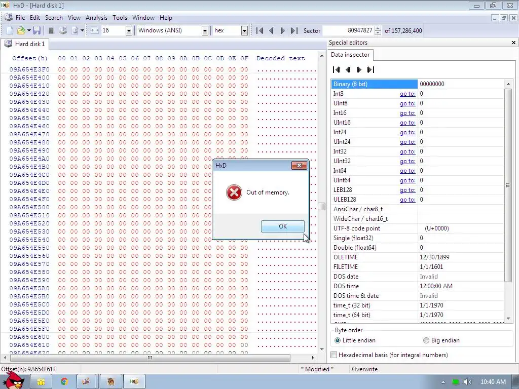
Task: Click the New file toolbar icon
Action: point(10,31)
